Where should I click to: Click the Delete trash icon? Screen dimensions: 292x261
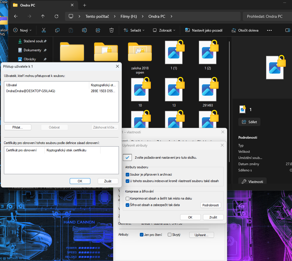(x=112, y=30)
